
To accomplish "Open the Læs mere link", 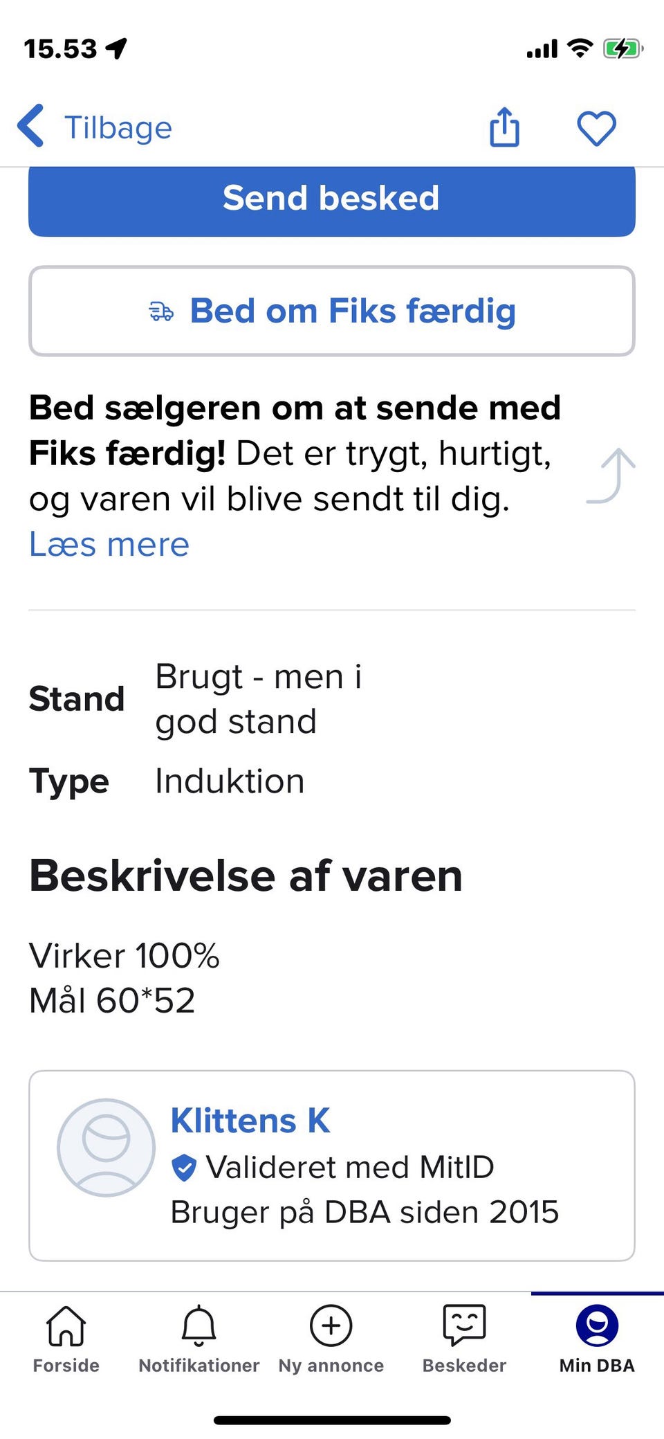I will pos(109,544).
